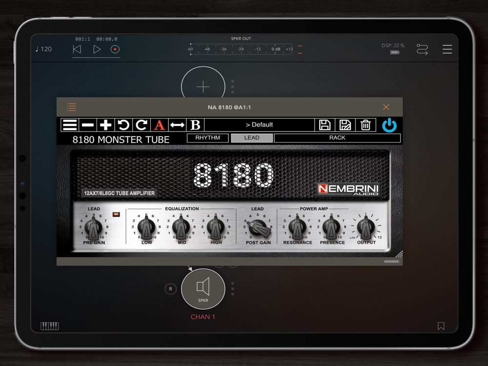The height and width of the screenshot is (366, 488).
Task: Select preset slot A
Action: click(160, 125)
